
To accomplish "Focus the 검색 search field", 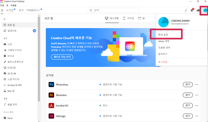I will (114, 10).
